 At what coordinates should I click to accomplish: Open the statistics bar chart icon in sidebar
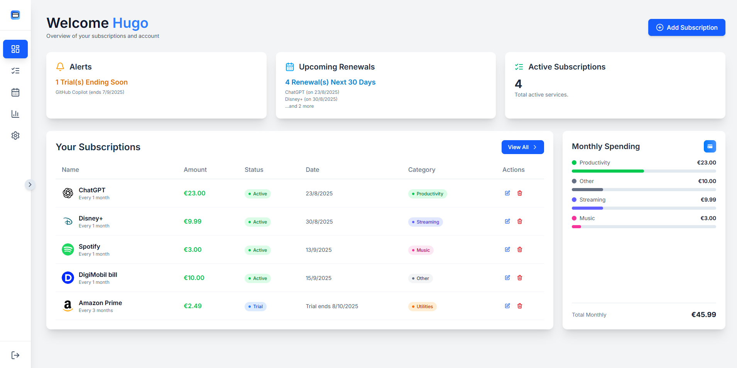pos(15,114)
